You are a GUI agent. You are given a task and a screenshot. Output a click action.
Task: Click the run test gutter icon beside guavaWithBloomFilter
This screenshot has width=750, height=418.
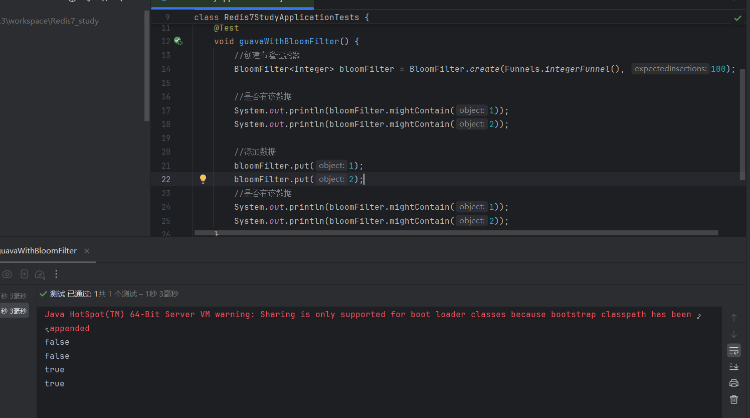(x=178, y=41)
